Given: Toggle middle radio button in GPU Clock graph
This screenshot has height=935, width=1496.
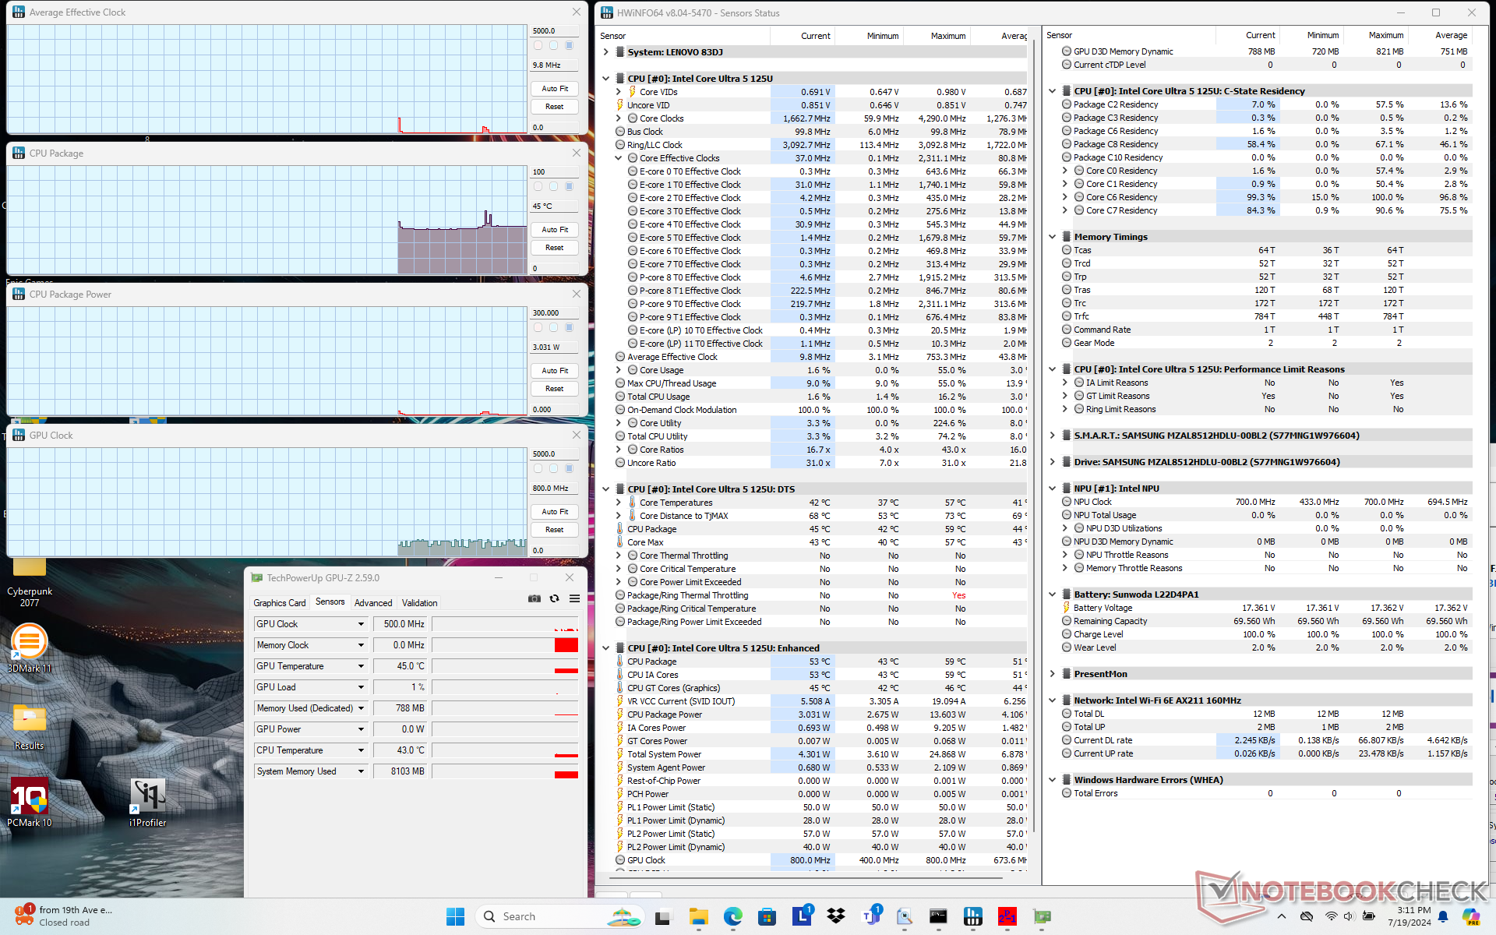Looking at the screenshot, I should (x=553, y=468).
